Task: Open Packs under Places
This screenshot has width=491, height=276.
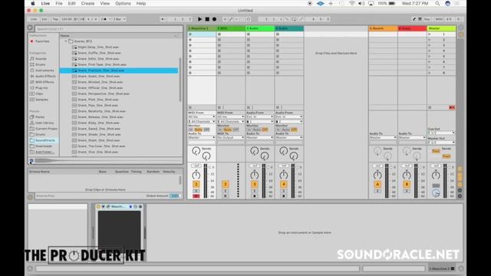Action: pyautogui.click(x=40, y=117)
